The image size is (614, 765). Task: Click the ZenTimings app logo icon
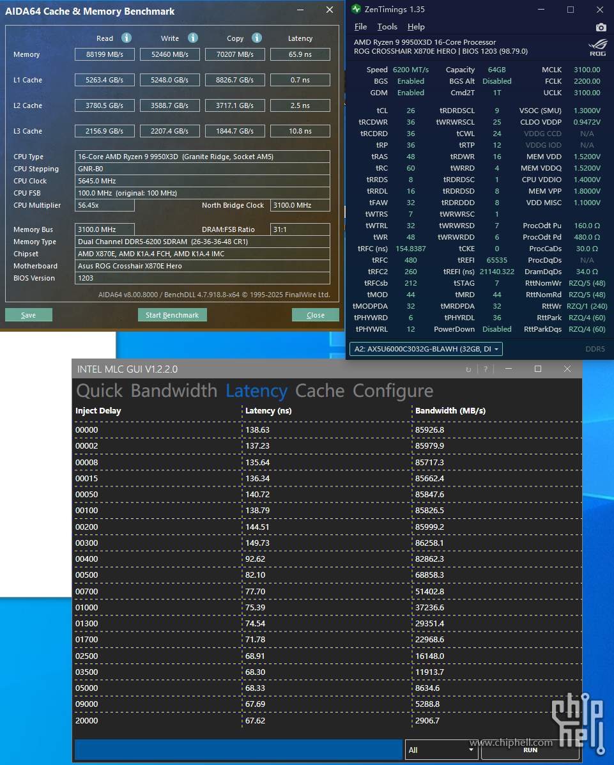(356, 10)
